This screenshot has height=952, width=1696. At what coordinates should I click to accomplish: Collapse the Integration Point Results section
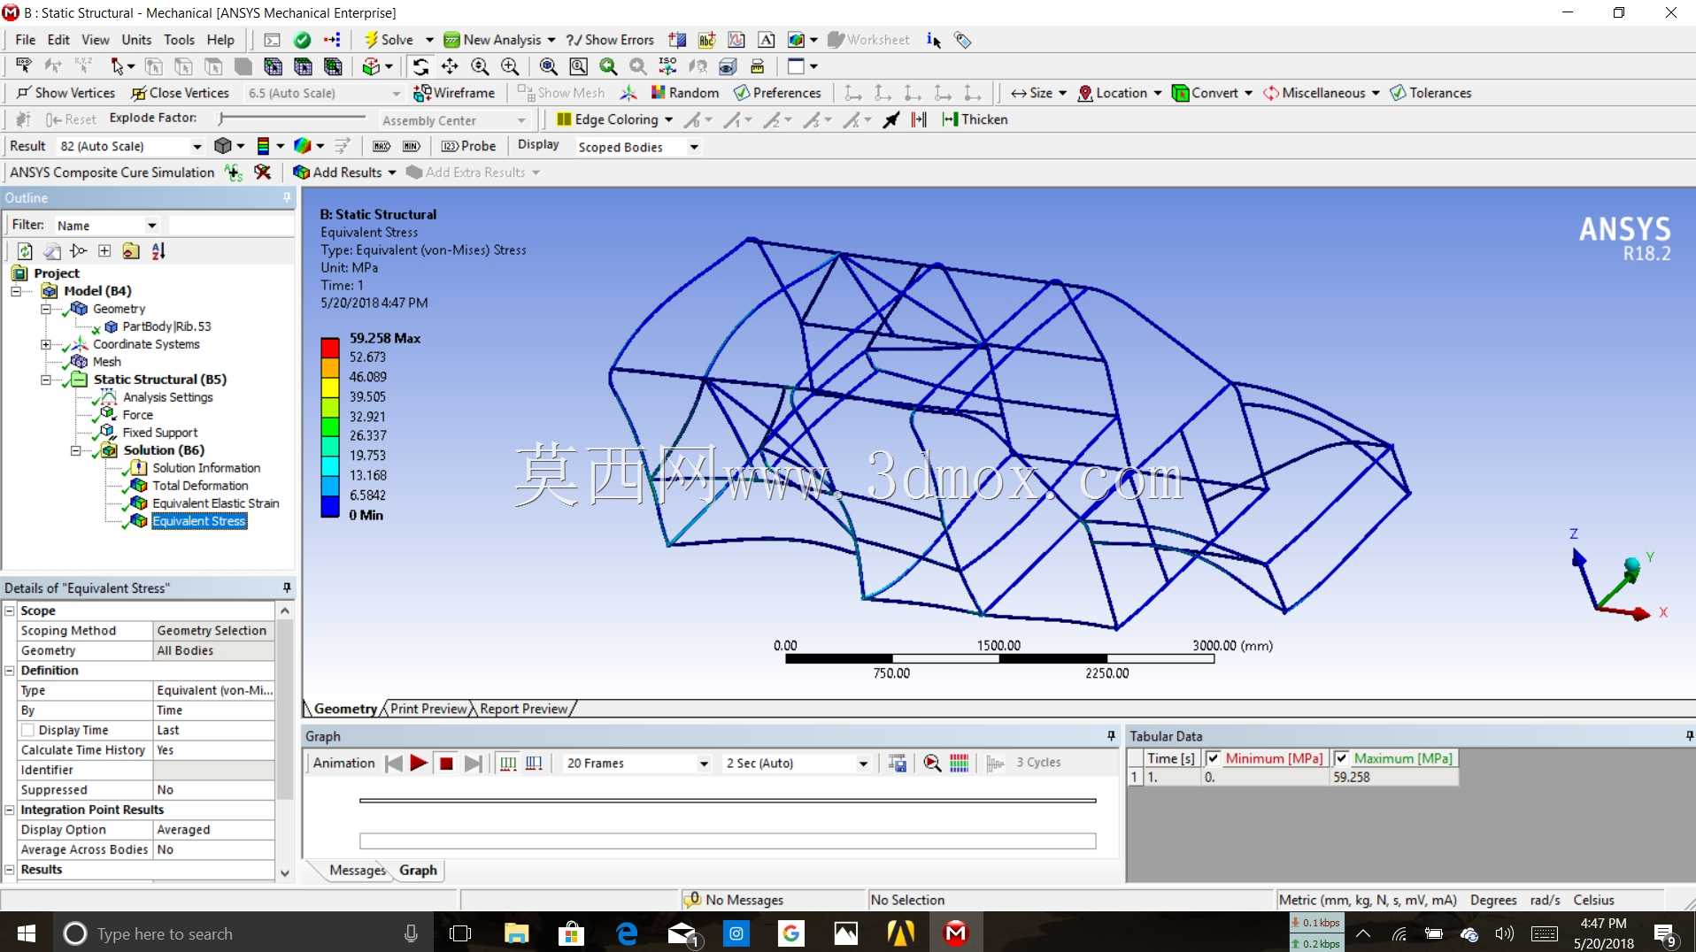tap(10, 810)
